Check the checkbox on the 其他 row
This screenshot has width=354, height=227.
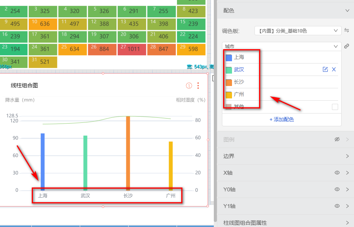pos(335,107)
